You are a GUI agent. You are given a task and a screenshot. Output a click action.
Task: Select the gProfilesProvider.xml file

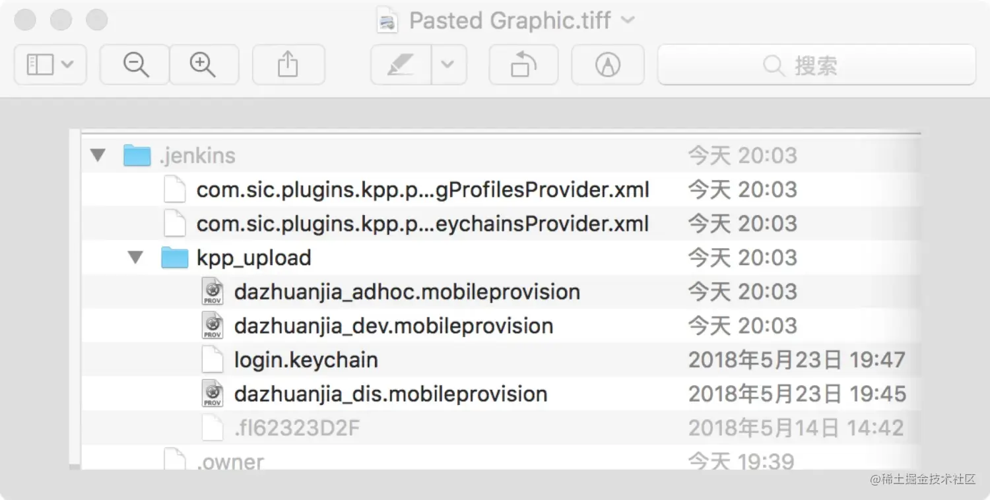point(422,190)
